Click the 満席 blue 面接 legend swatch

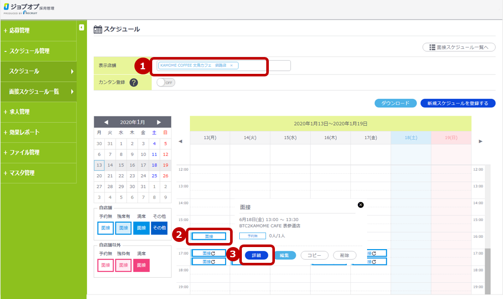pyautogui.click(x=142, y=228)
